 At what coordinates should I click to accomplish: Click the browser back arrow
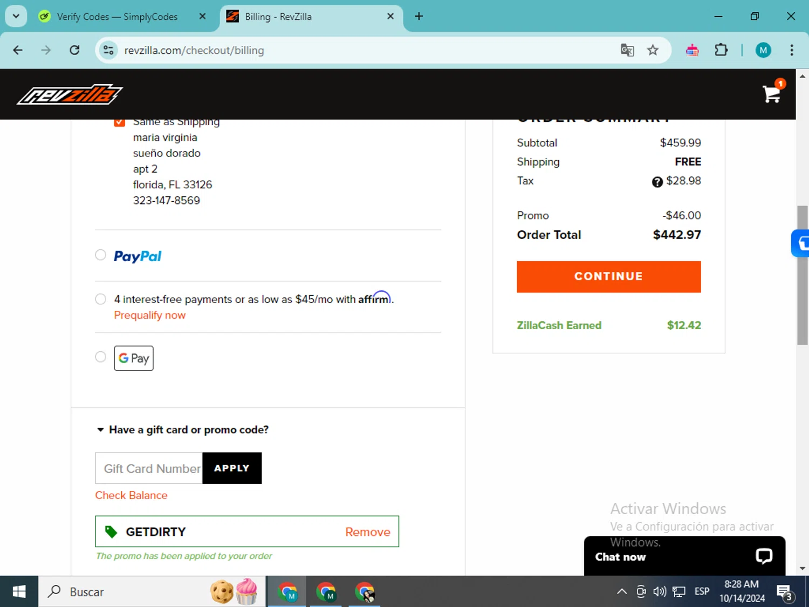click(18, 50)
